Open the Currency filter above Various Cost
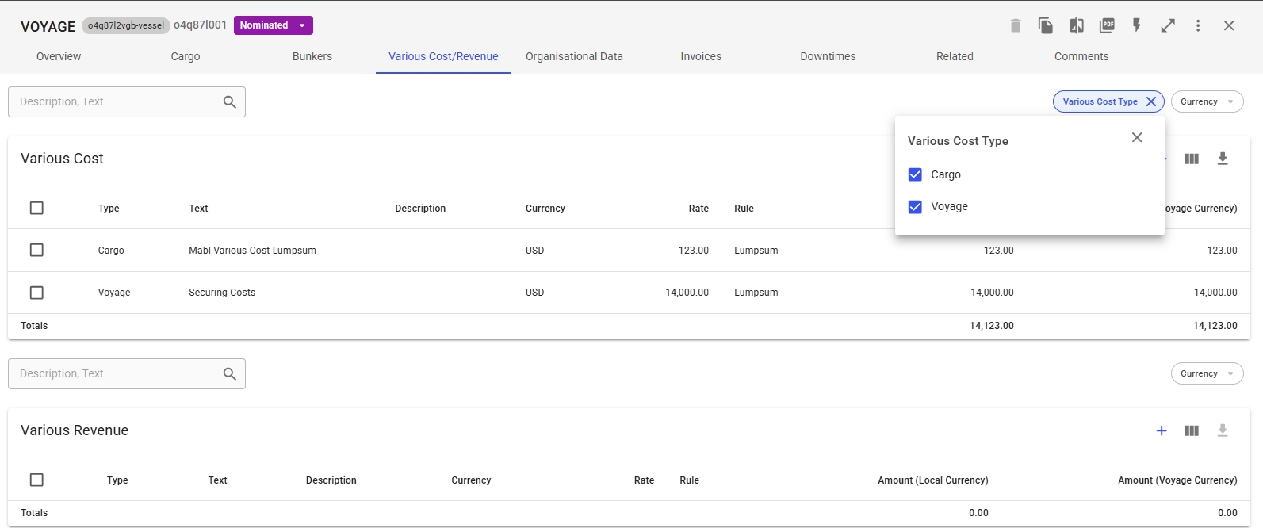This screenshot has height=528, width=1263. pos(1207,101)
